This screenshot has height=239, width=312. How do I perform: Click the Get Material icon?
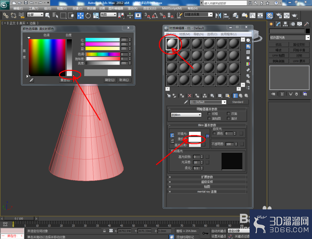tap(169, 96)
